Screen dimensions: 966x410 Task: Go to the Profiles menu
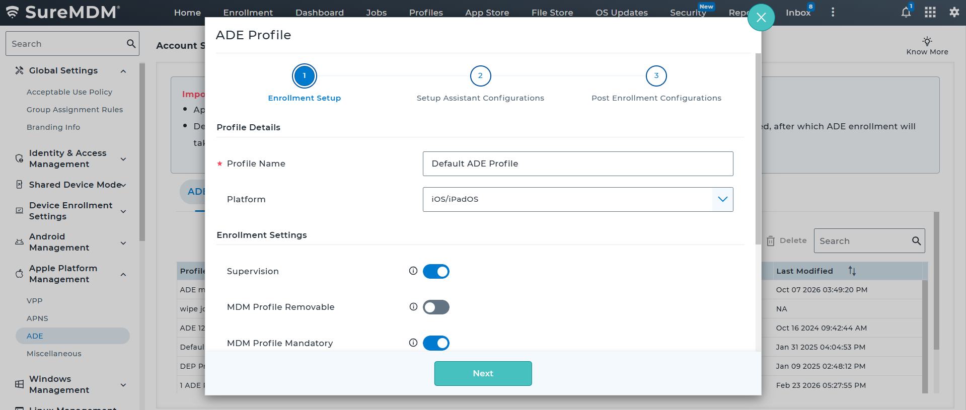pos(426,13)
